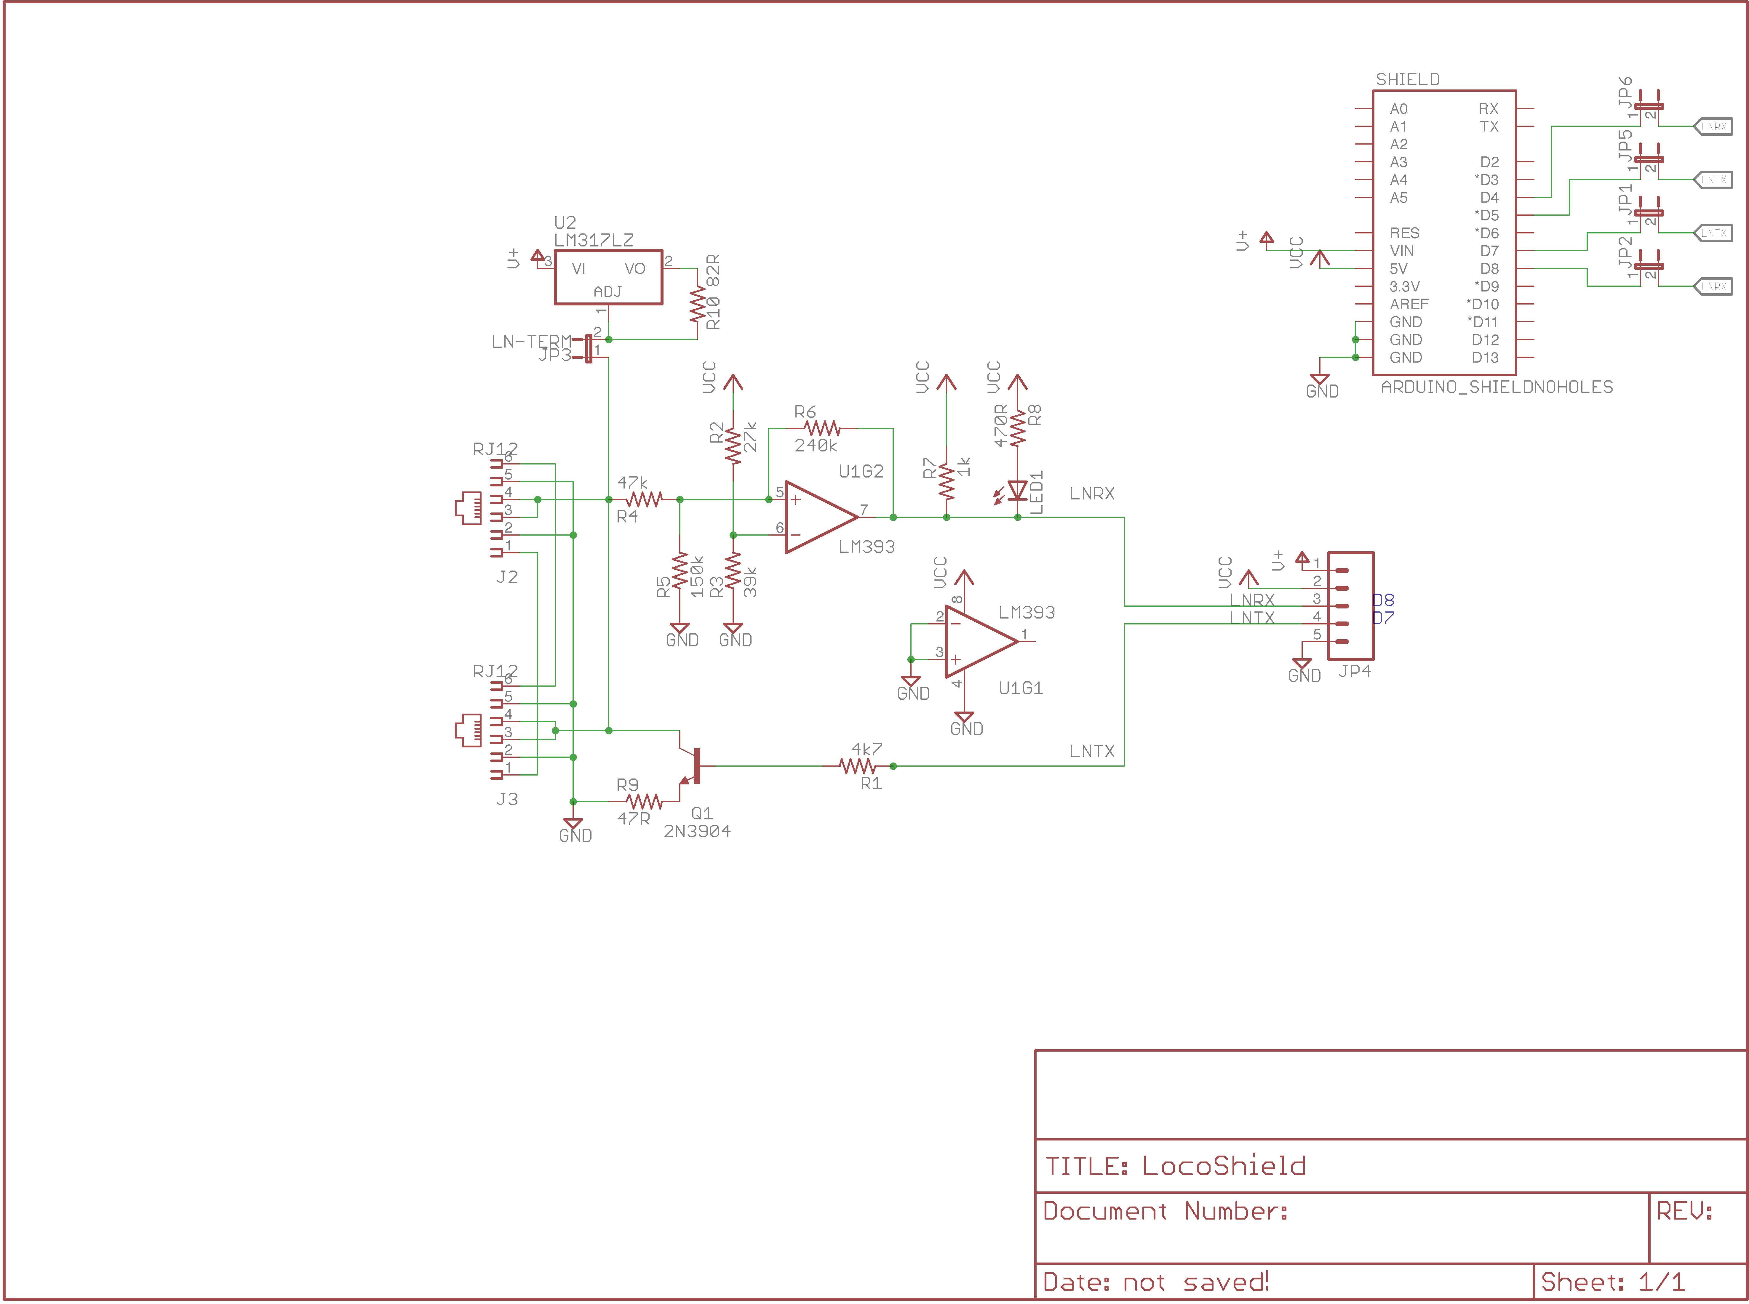Click the 'LM317LZ' value label
Image resolution: width=1749 pixels, height=1304 pixels.
point(594,240)
